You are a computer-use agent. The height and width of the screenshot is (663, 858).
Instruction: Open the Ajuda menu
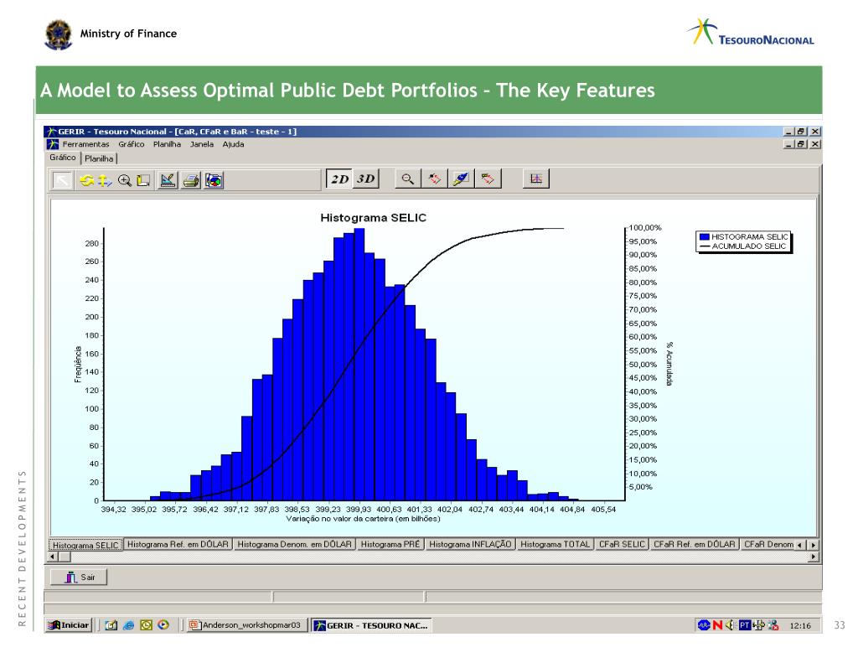click(233, 144)
